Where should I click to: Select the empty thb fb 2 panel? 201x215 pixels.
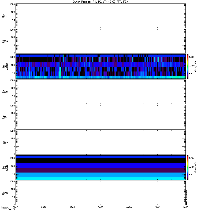pyautogui.click(x=100, y=92)
